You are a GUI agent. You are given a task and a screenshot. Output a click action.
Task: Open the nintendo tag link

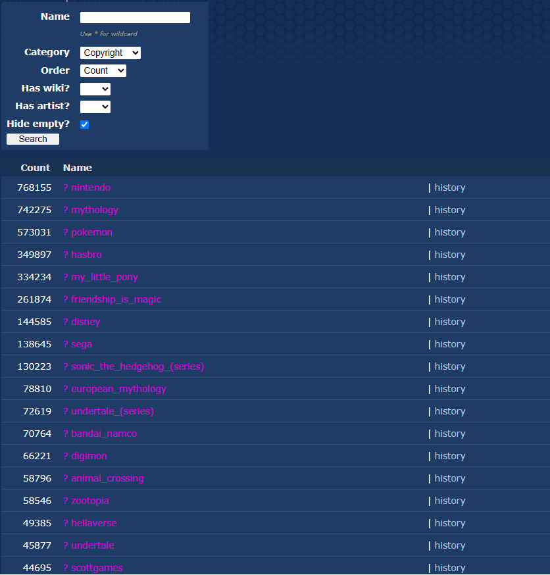(x=91, y=187)
